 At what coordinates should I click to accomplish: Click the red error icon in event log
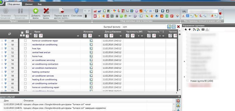(178, 101)
